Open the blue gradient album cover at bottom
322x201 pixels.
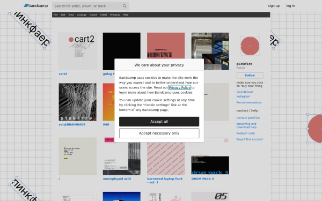122,197
